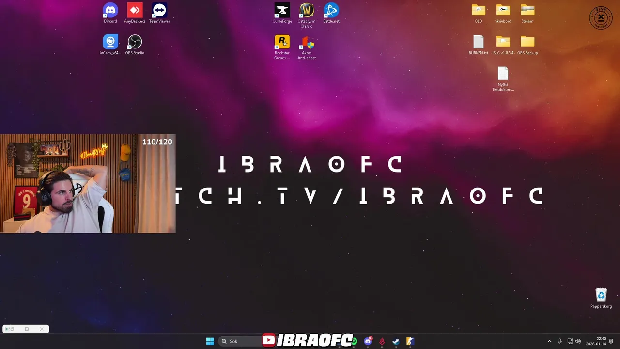Launch AnyDesk.exe from the desktop
Screen dimensions: 620x349
click(x=135, y=13)
